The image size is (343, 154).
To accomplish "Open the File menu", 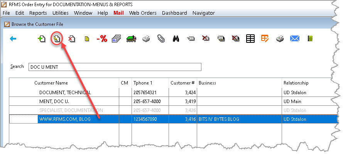I will [x=6, y=13].
